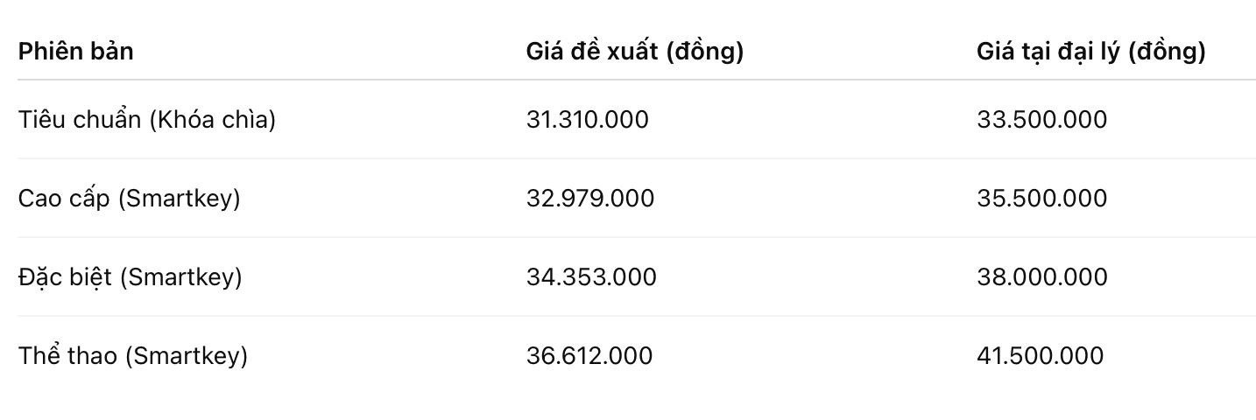This screenshot has width=1256, height=420.
Task: Click the dealer price 35.500.000
Action: coord(1042,198)
